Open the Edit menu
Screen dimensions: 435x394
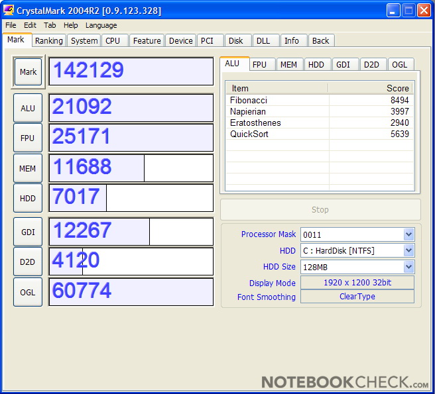point(30,25)
